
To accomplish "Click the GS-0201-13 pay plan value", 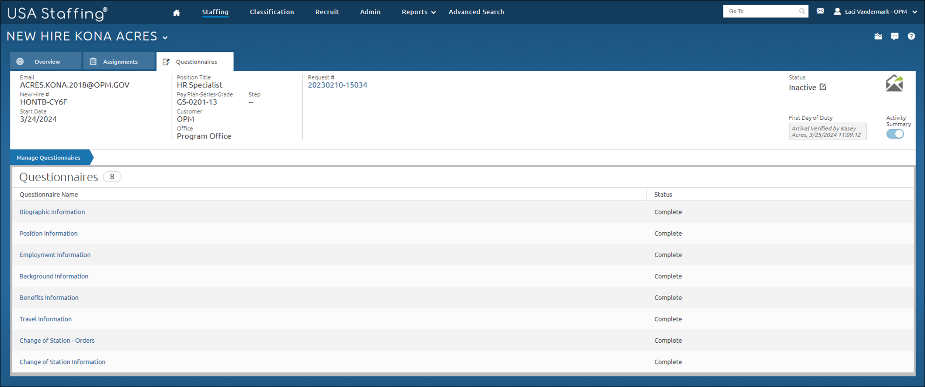I will tap(197, 102).
